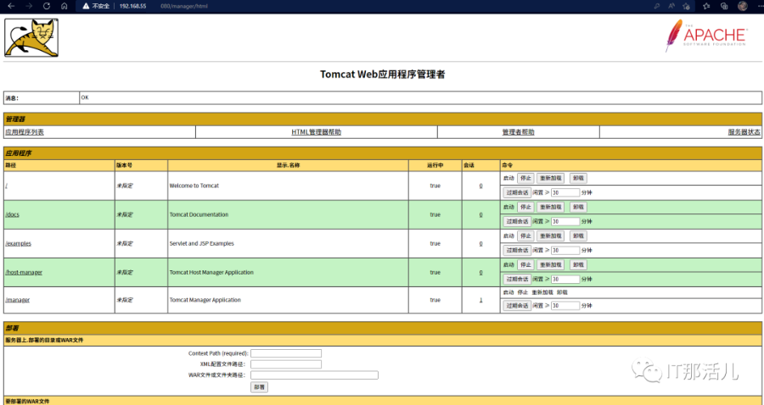Open the / root application path link

coord(6,186)
